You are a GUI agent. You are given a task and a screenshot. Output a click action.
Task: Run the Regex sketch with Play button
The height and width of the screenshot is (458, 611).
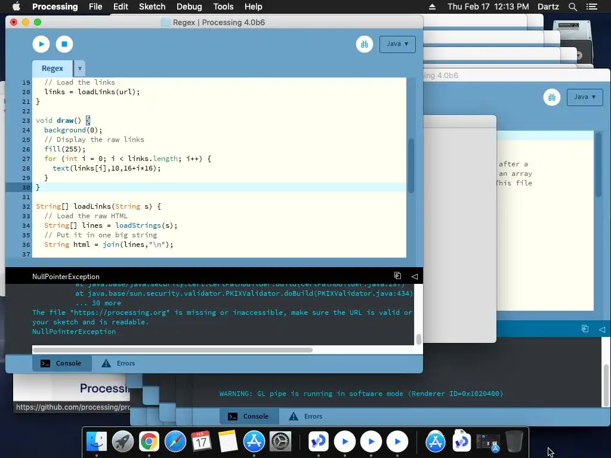coord(41,44)
